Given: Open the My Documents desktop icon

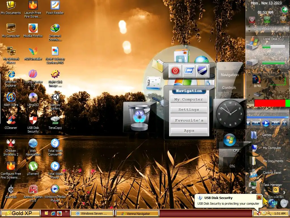Looking at the screenshot, I should (11, 8).
